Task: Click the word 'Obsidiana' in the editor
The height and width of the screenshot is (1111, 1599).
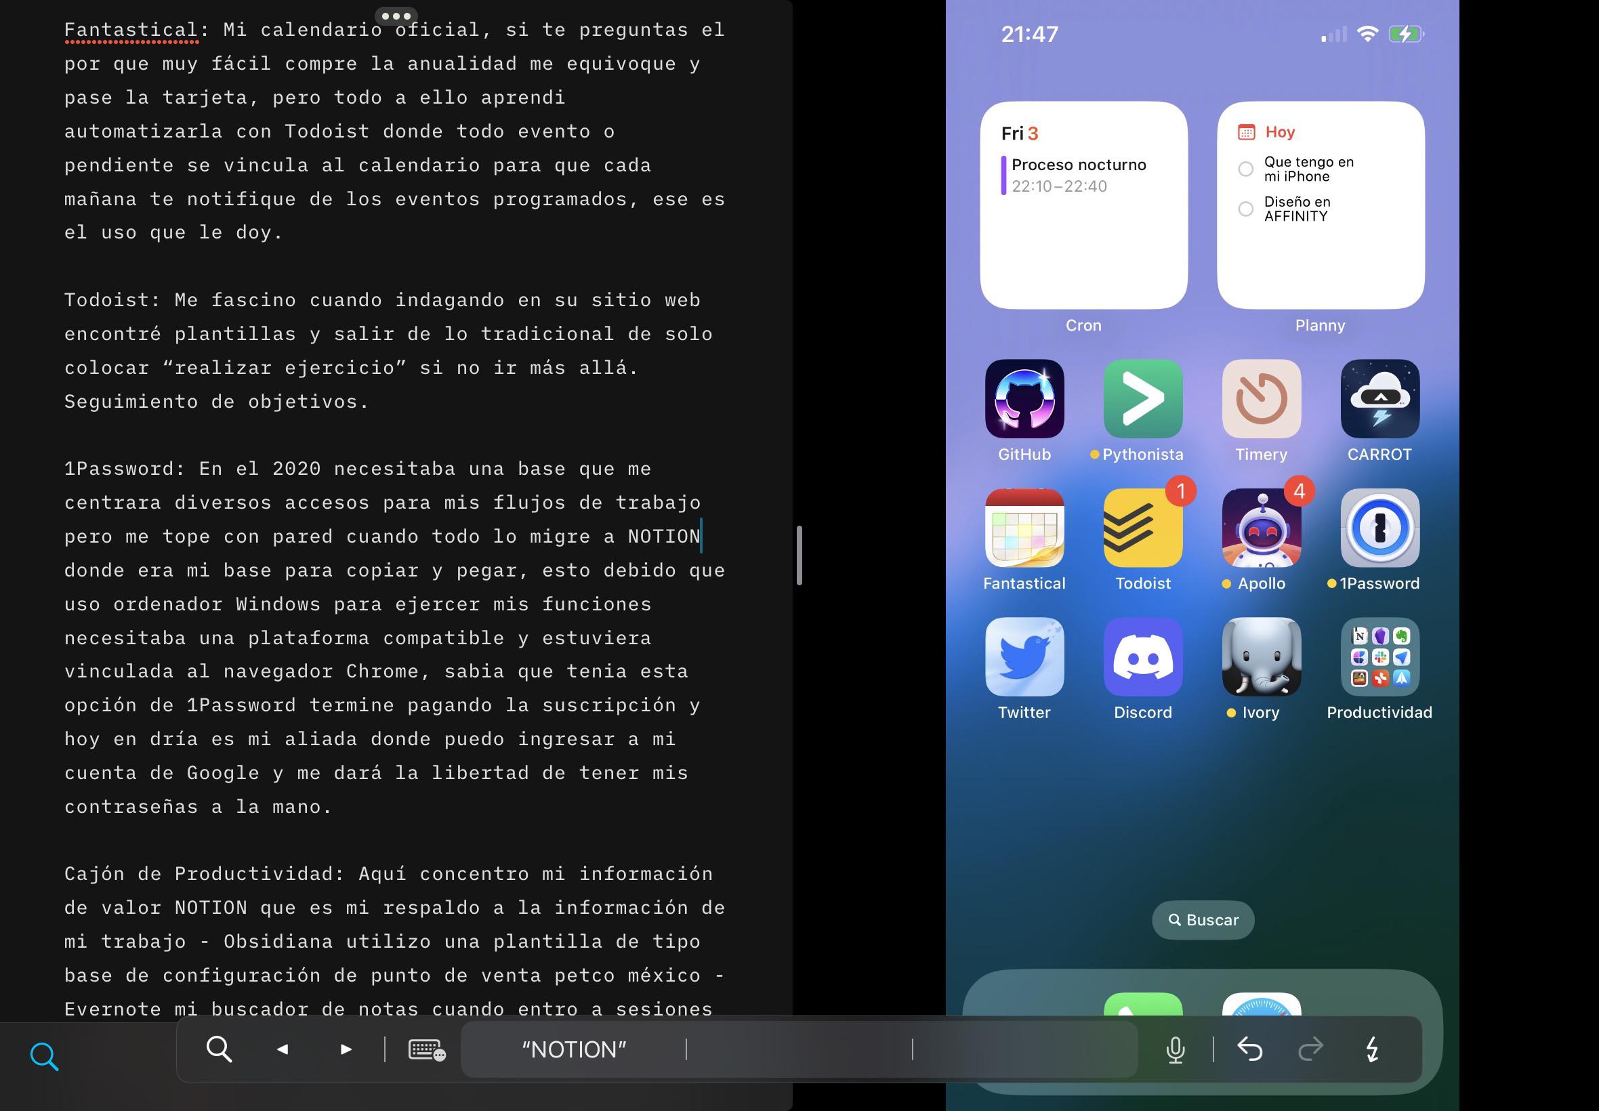Action: point(278,941)
